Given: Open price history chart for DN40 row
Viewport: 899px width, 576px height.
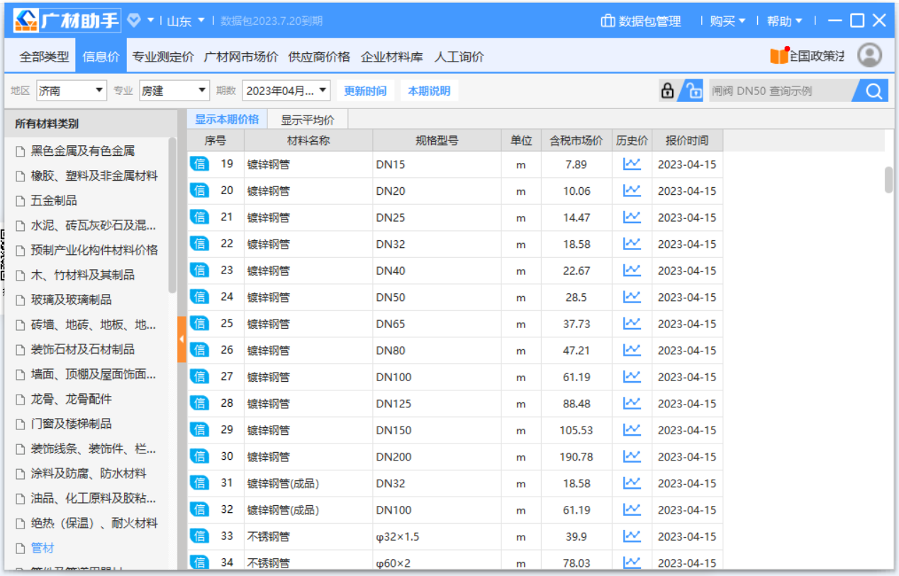Looking at the screenshot, I should pyautogui.click(x=632, y=270).
